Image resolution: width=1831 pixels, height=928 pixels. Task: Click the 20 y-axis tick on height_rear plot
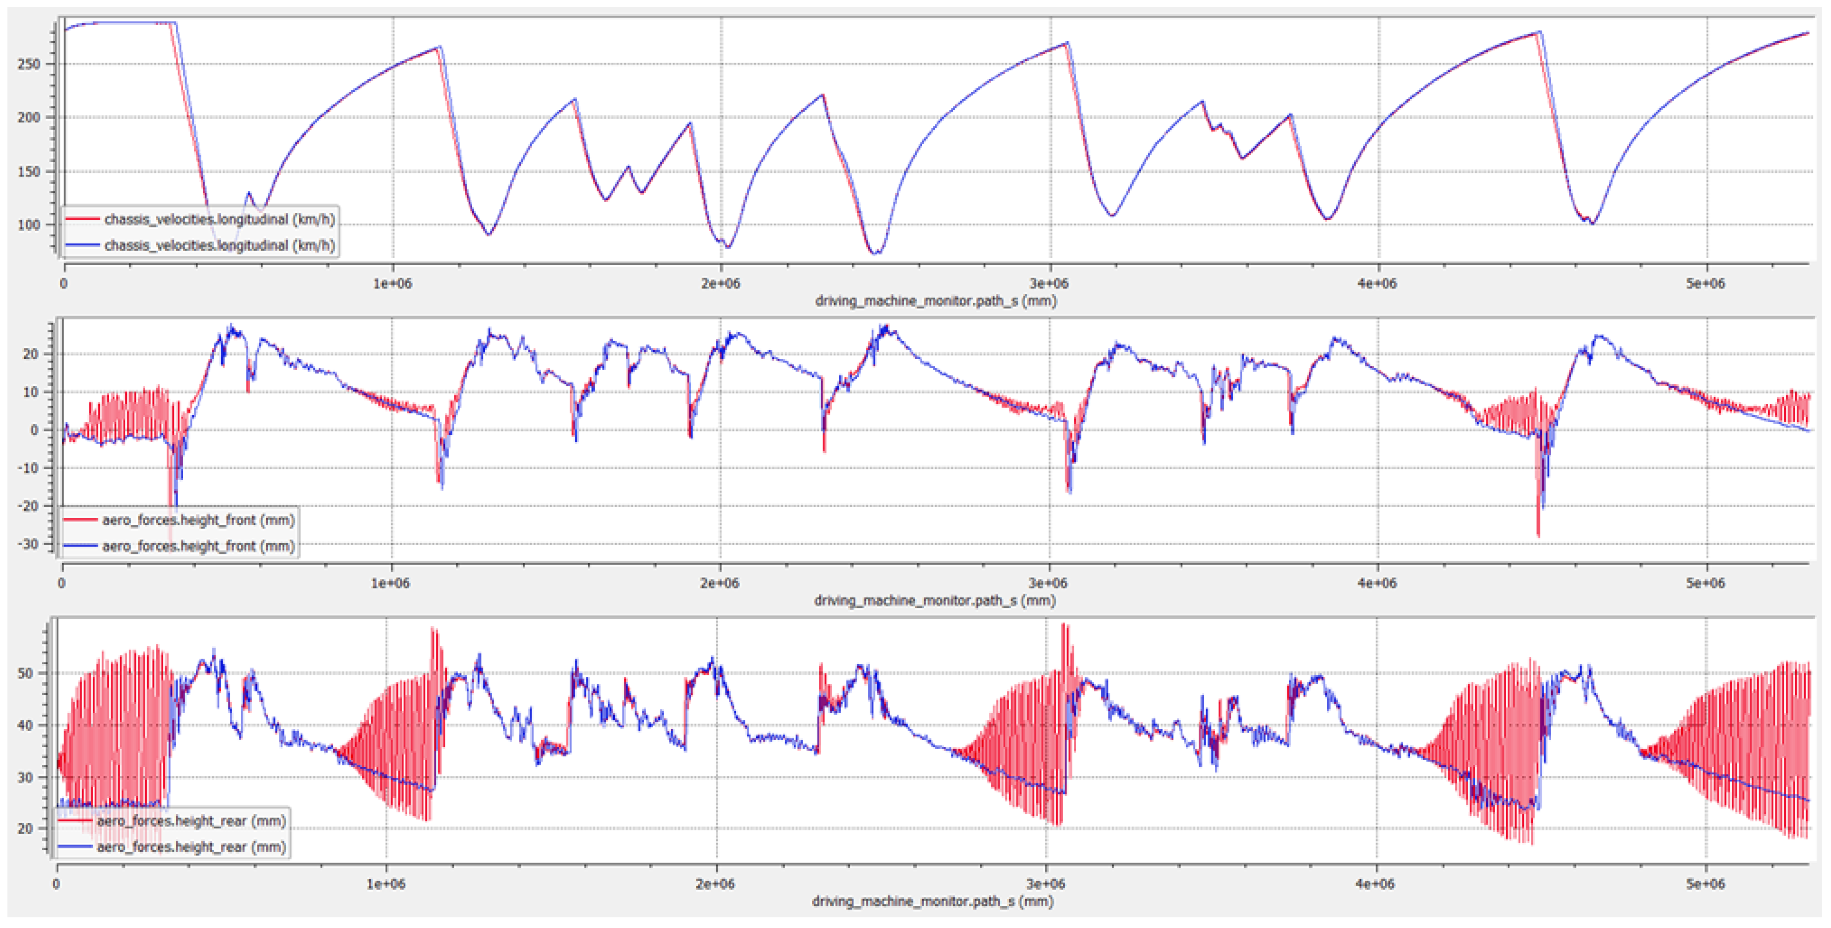click(x=25, y=829)
